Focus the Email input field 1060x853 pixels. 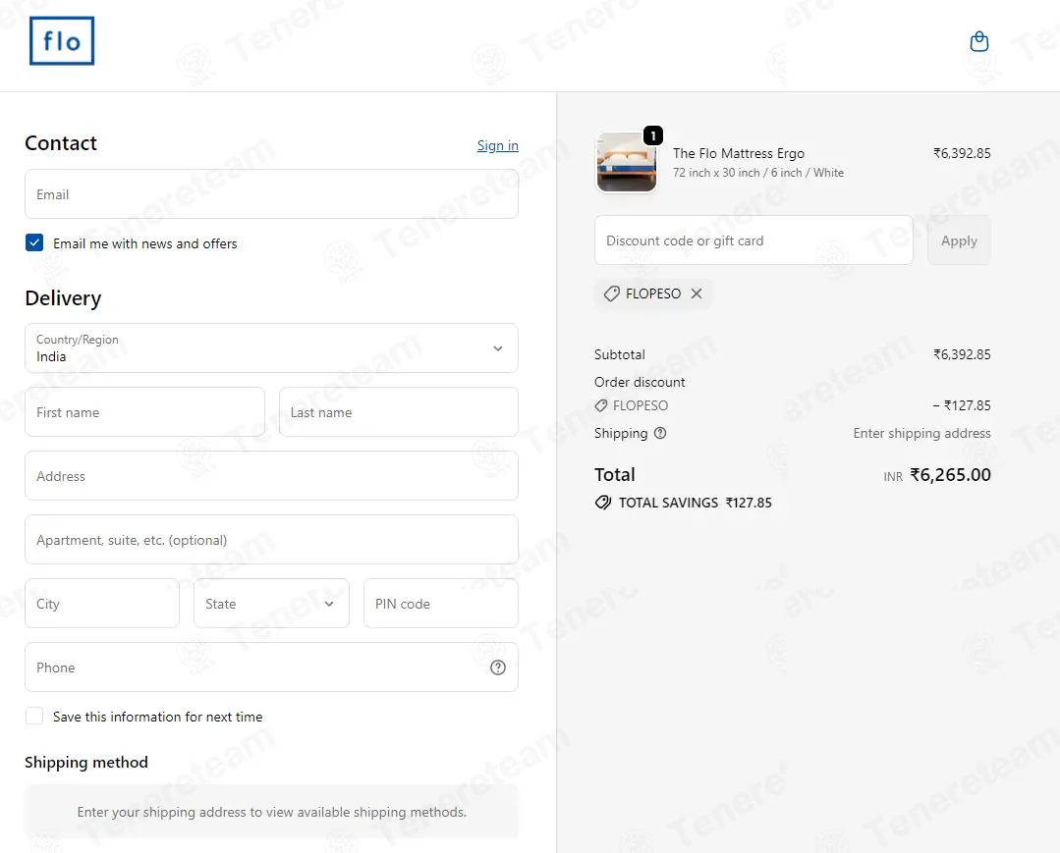272,193
